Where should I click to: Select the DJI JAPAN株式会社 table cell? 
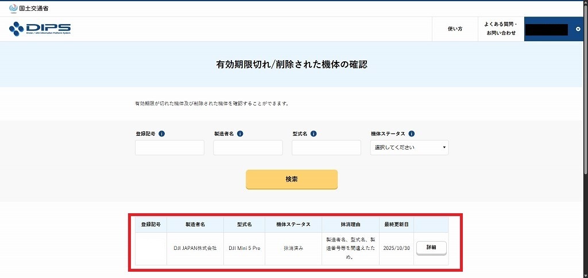(195, 248)
